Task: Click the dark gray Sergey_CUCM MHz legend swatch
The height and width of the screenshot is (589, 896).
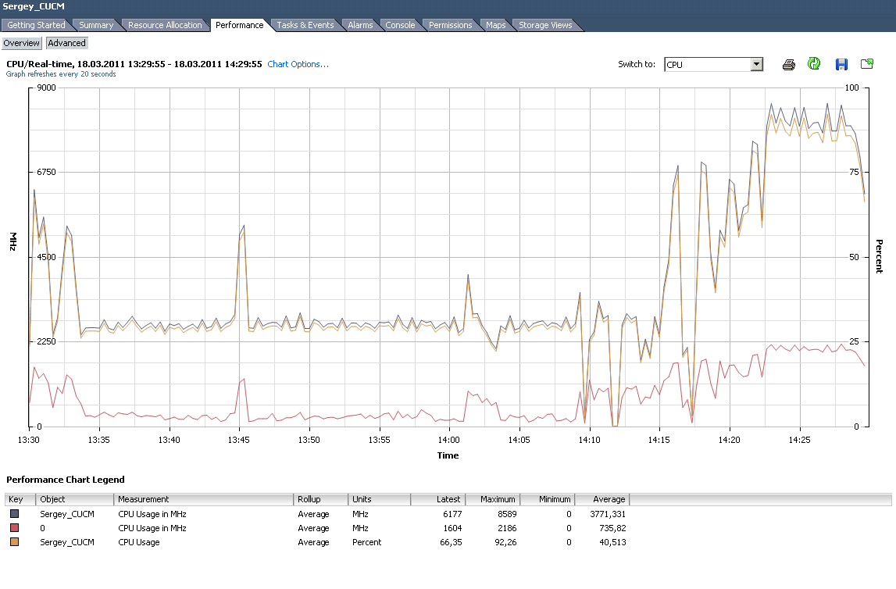Action: click(14, 514)
